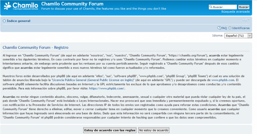The image size is (257, 134).
Task: Click the forum description text in the header
Action: [104, 9]
